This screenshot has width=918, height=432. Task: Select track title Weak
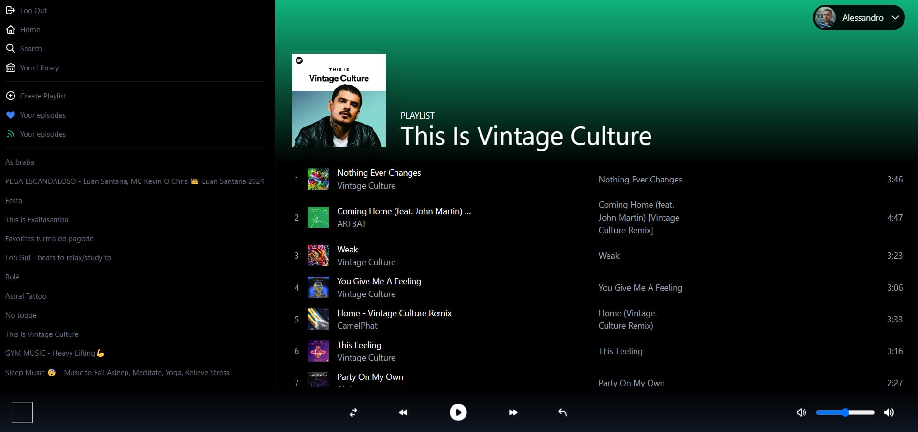[348, 250]
